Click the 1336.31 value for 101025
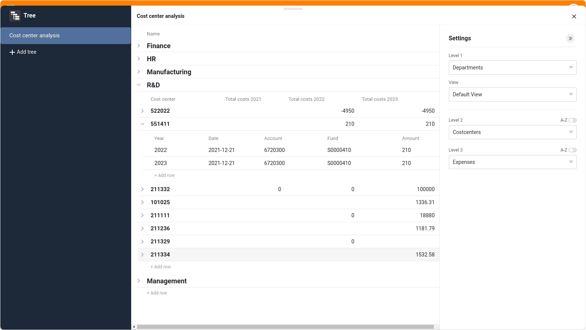Screen dimensions: 586x330 coord(425,202)
